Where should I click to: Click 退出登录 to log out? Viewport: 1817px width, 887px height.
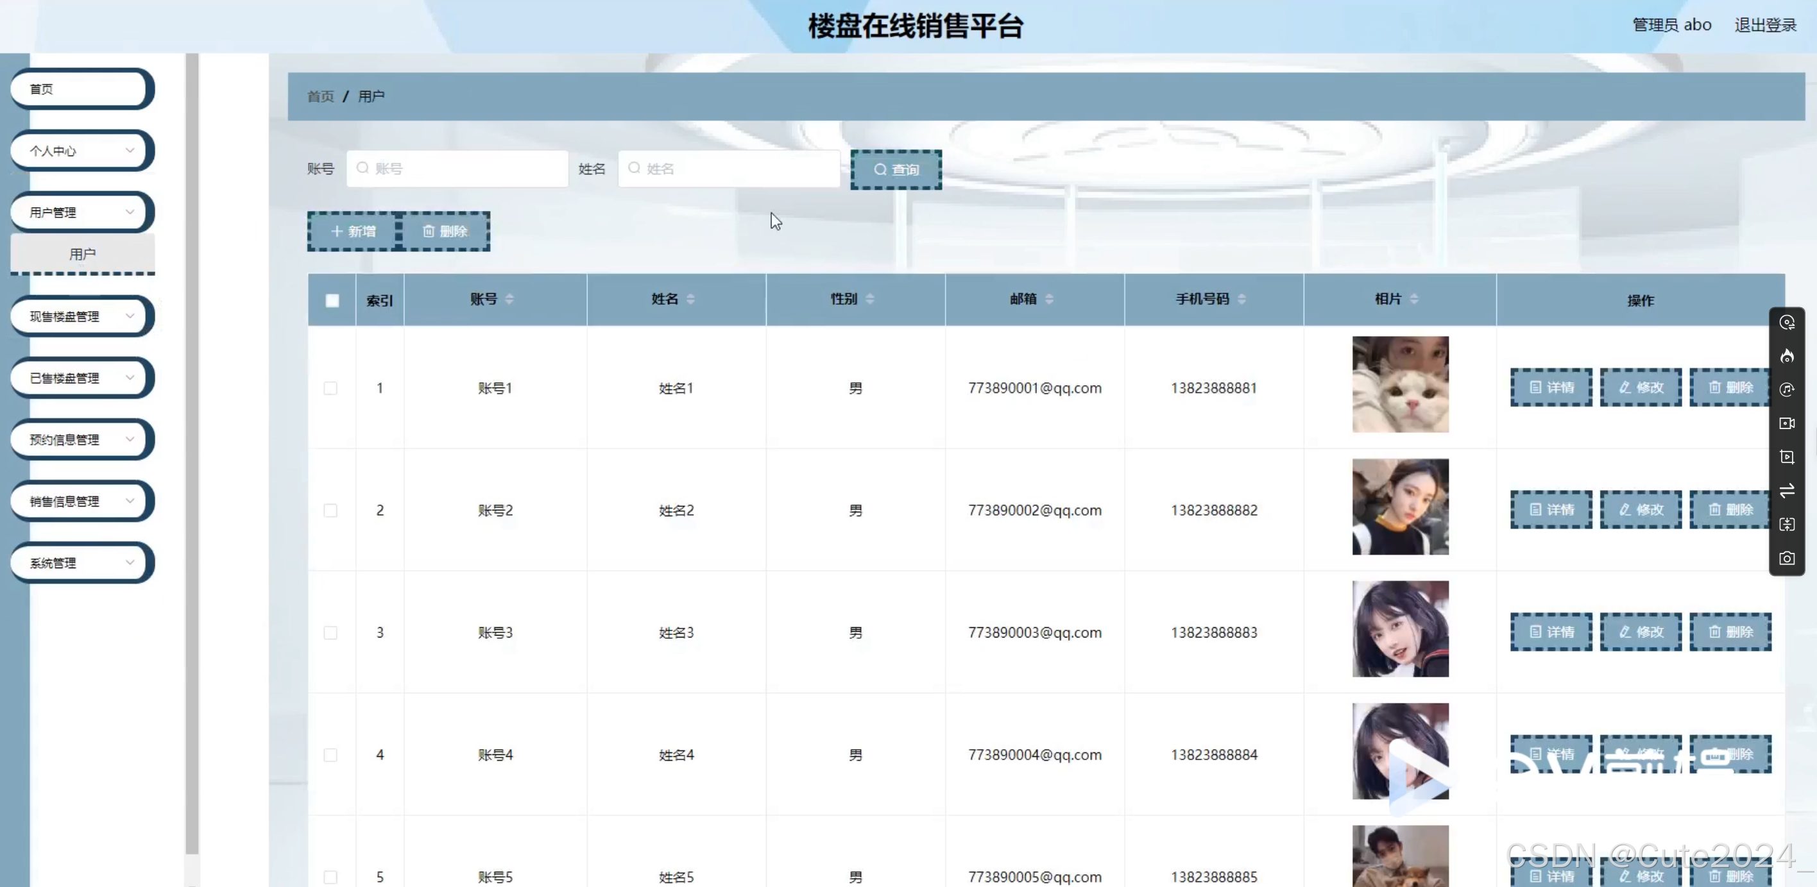point(1765,26)
